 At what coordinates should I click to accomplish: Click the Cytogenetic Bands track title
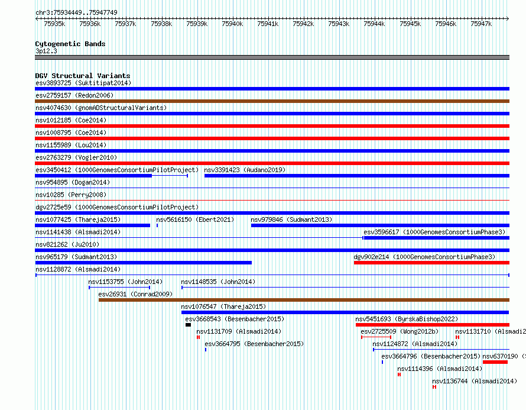(x=70, y=44)
